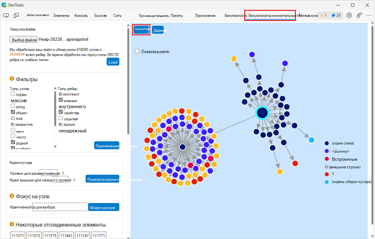375x239 pixels.
Task: Click the node types list scrollbar thumb
Action: coord(55,109)
